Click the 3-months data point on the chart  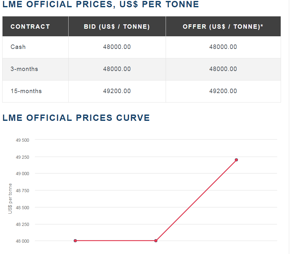tap(156, 241)
